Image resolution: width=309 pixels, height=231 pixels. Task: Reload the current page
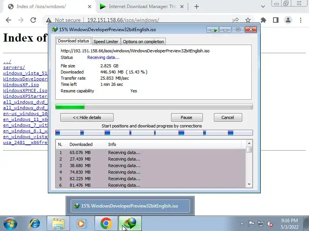pyautogui.click(x=33, y=20)
